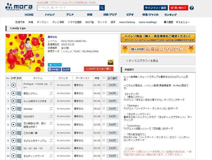Buy whole album for 3,200円

pyautogui.click(x=99, y=69)
